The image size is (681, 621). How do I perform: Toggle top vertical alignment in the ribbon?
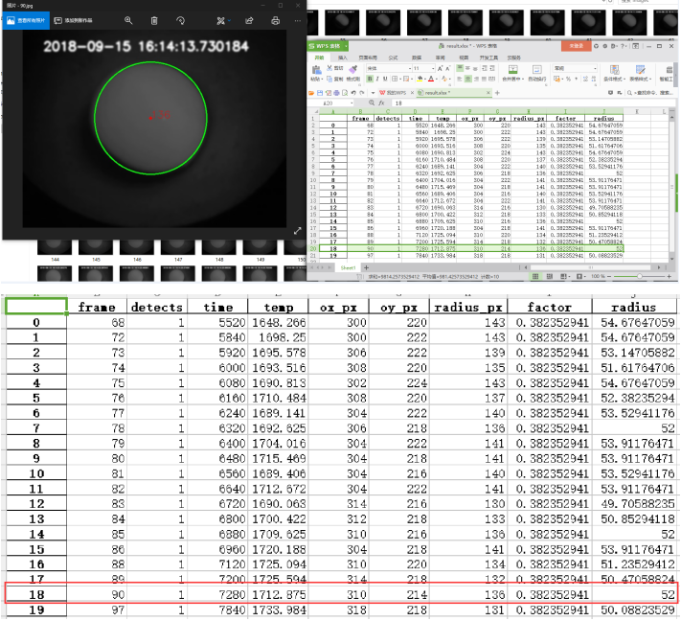pyautogui.click(x=460, y=68)
